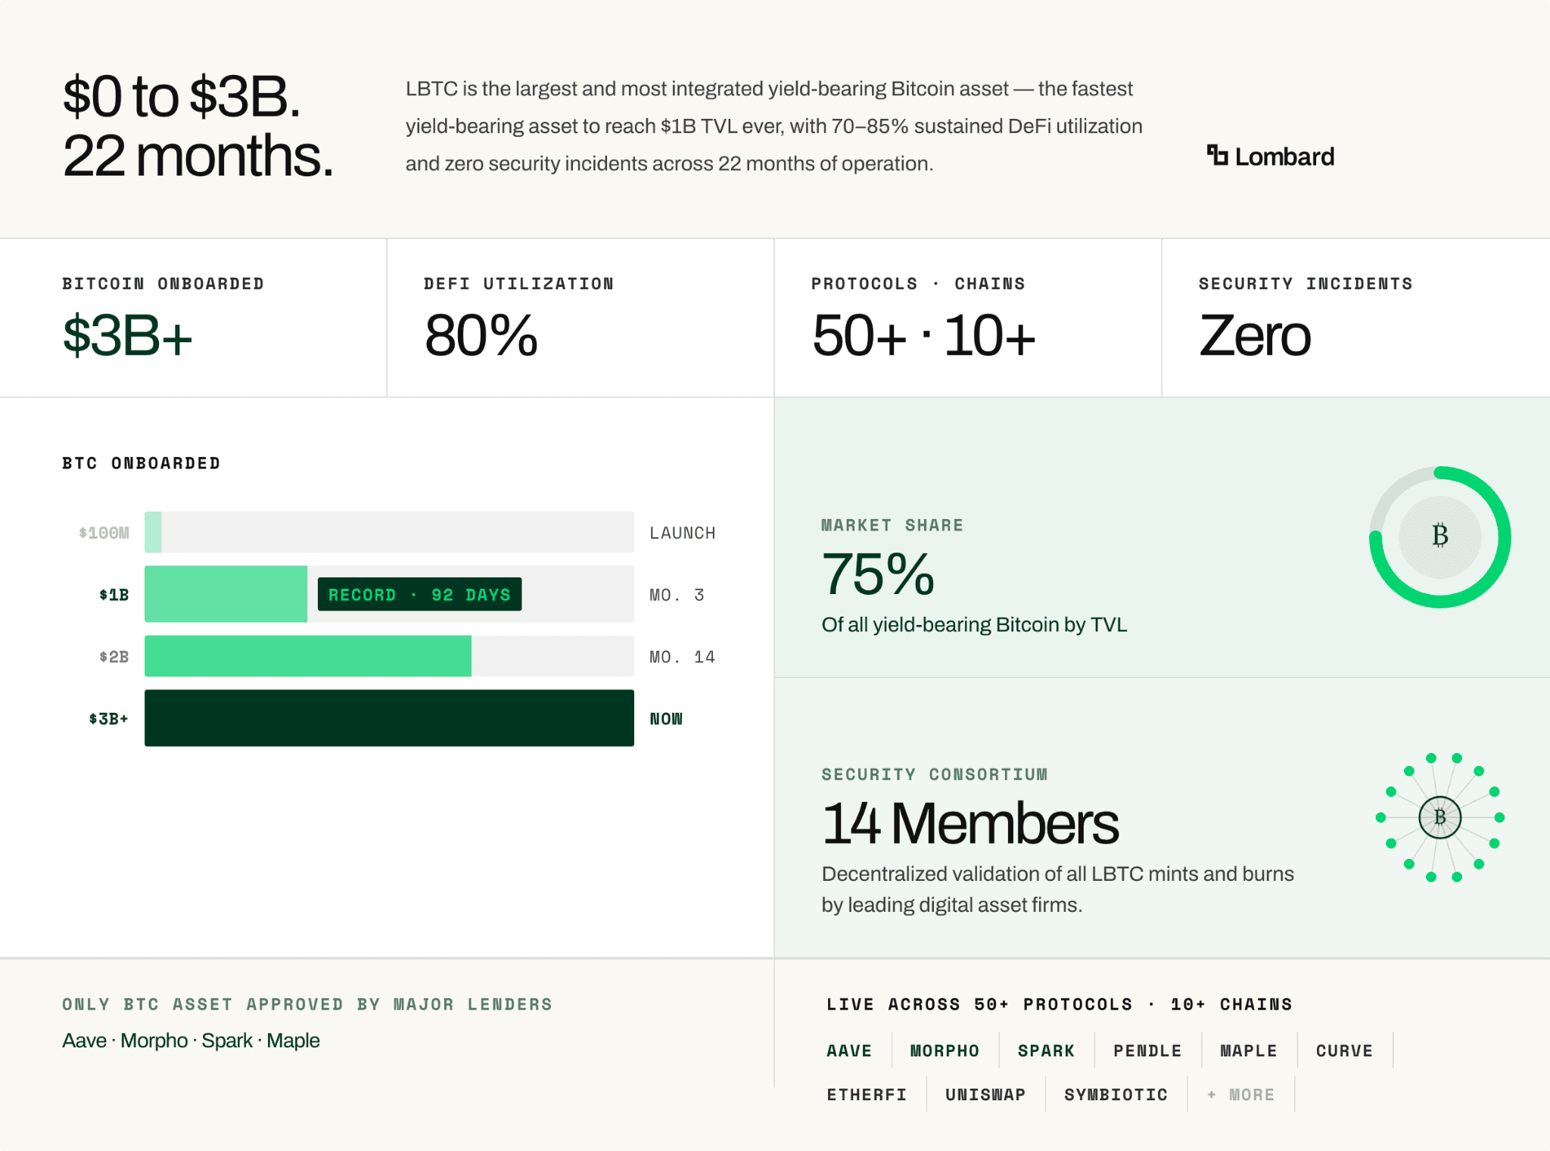The height and width of the screenshot is (1151, 1550).
Task: Click the dark $3B+ NOW bar
Action: coord(389,717)
